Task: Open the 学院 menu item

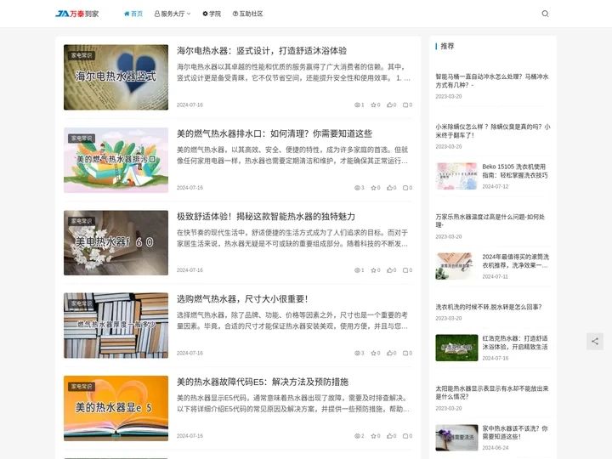Action: pyautogui.click(x=212, y=14)
